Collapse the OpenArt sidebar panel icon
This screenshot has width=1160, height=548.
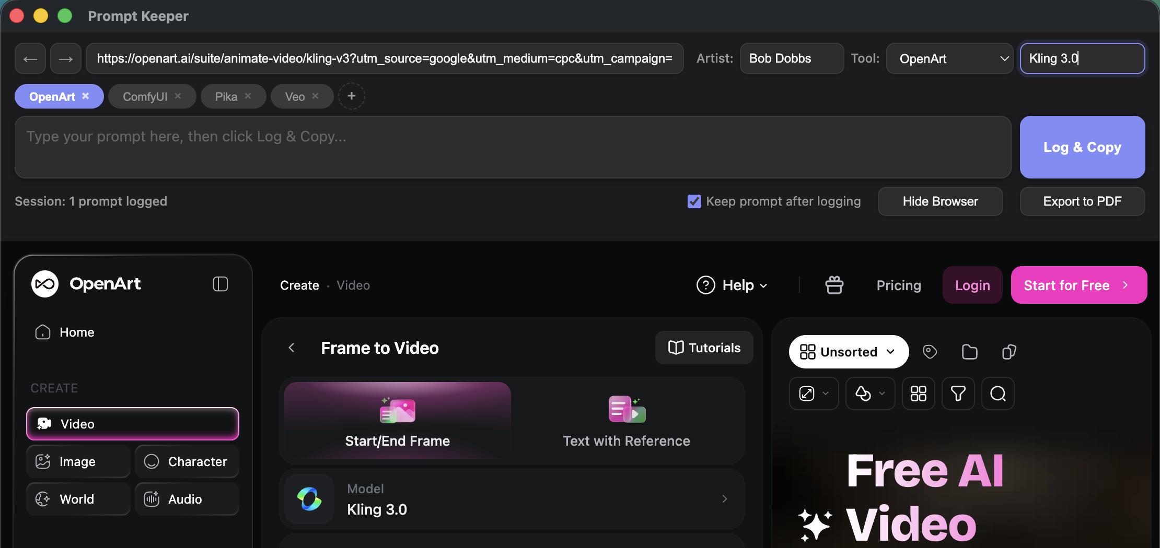point(221,284)
